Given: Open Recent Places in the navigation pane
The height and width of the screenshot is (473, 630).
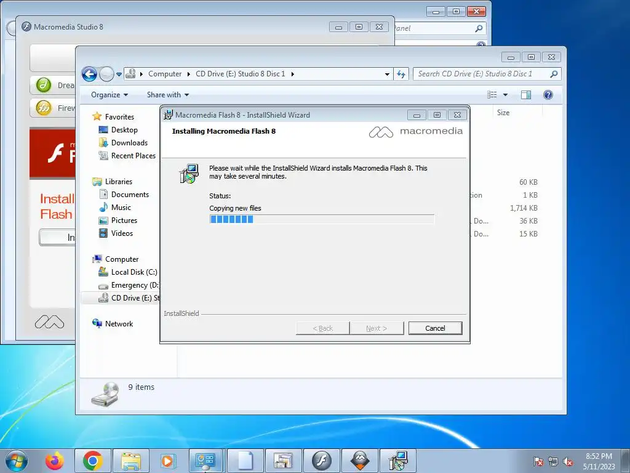Looking at the screenshot, I should point(133,156).
